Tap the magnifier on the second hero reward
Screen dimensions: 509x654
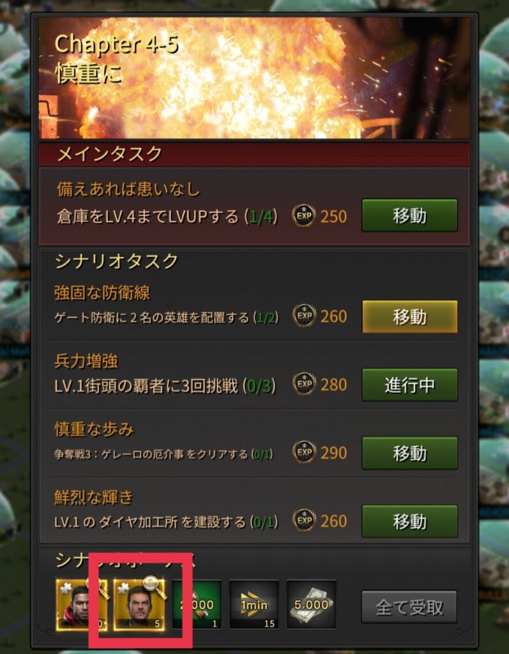(153, 585)
